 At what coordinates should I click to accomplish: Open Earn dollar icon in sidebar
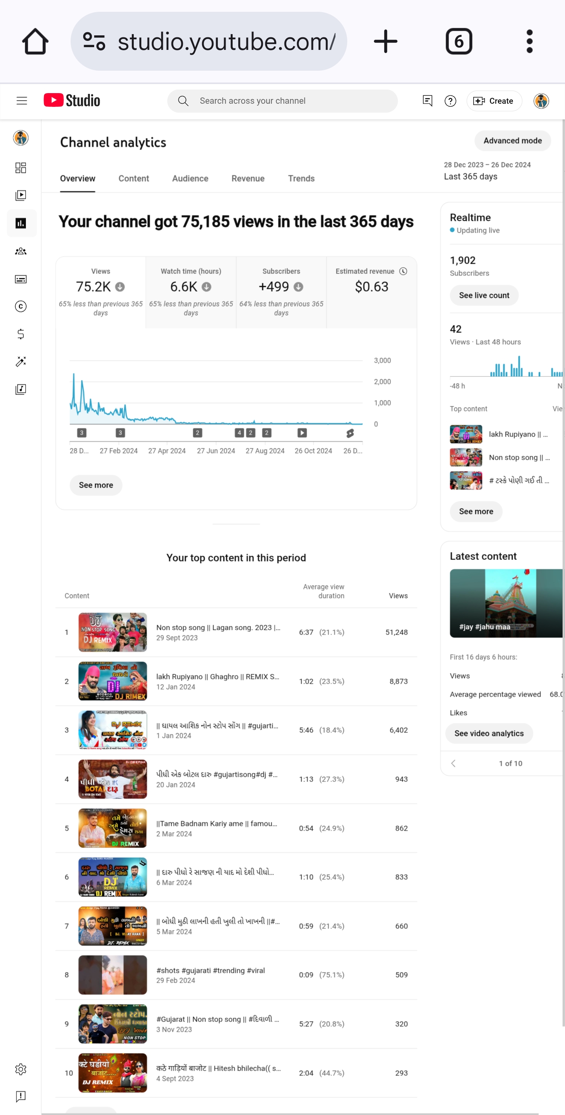pos(21,334)
